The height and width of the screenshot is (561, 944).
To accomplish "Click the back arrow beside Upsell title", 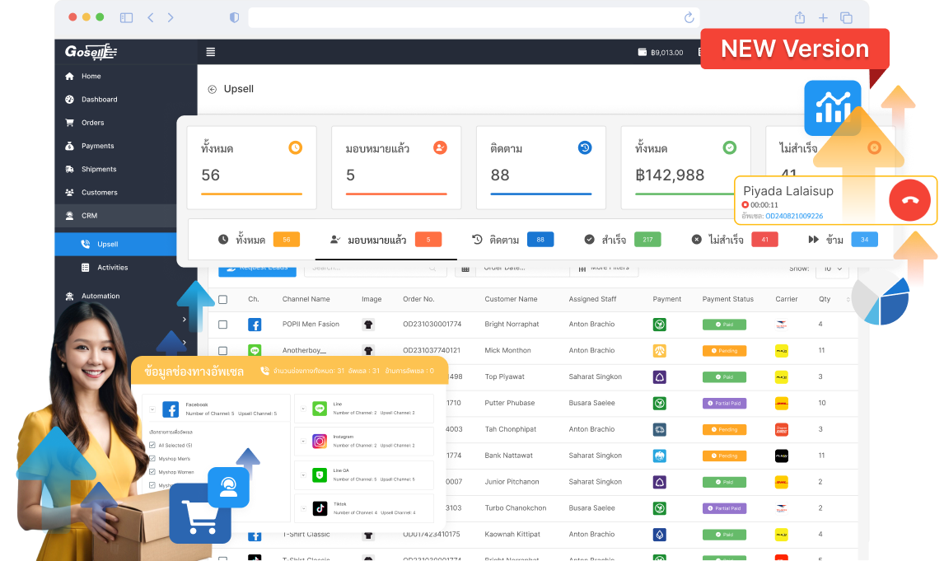I will 212,89.
